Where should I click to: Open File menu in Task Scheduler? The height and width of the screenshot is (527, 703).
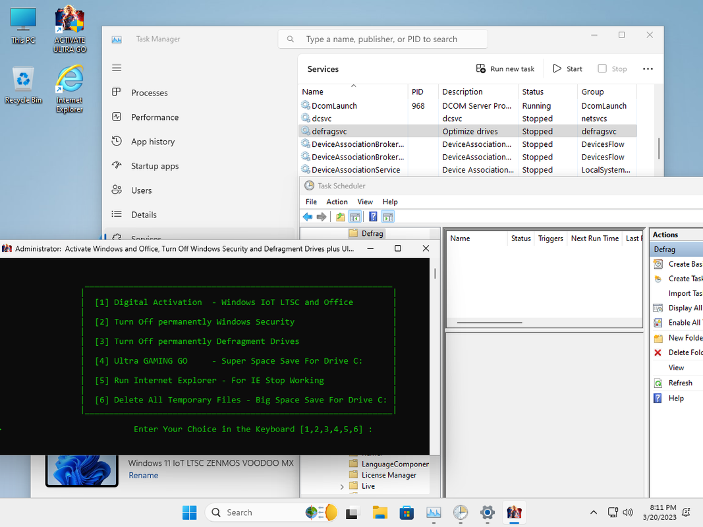(x=311, y=202)
